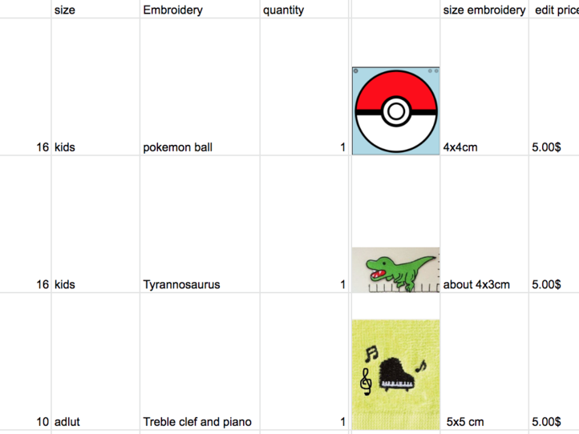
Task: Select the '4x4cm' size cell
Action: pyautogui.click(x=484, y=86)
